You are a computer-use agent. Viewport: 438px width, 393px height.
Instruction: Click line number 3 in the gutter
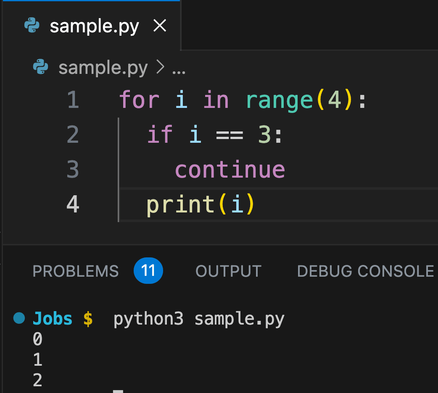pyautogui.click(x=73, y=170)
